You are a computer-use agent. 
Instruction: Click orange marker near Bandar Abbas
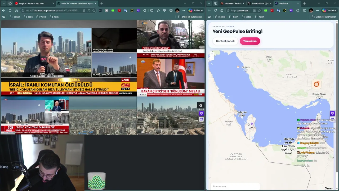pyautogui.click(x=316, y=84)
